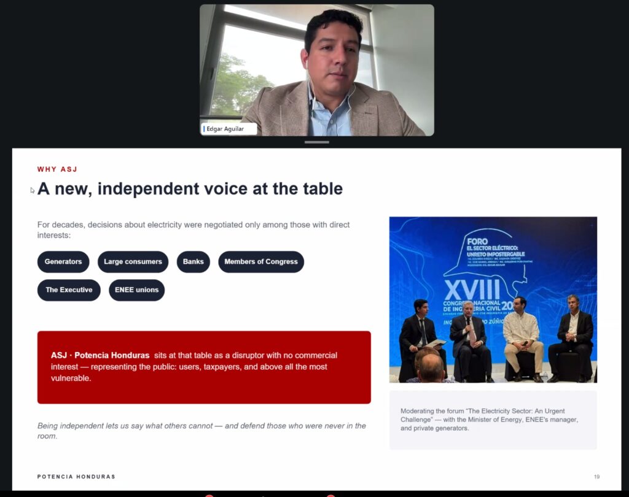
Task: Click the 'Members of Congress' pill
Action: click(261, 262)
